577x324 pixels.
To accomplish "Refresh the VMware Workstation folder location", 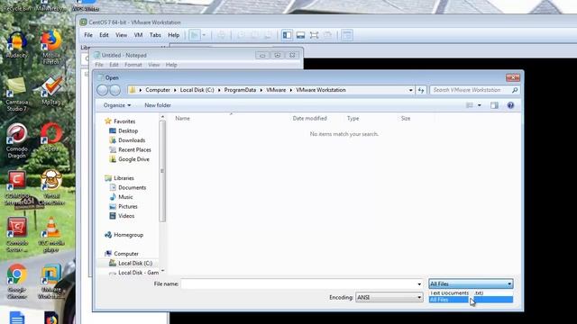I will (x=421, y=90).
